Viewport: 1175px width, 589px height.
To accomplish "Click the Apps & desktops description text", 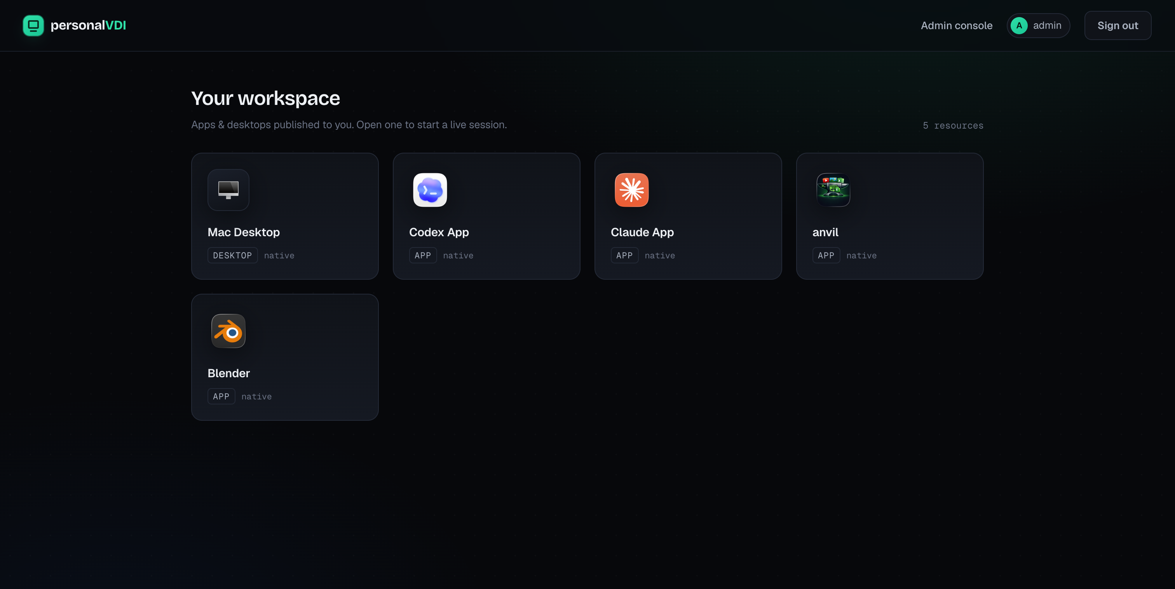I will 349,125.
